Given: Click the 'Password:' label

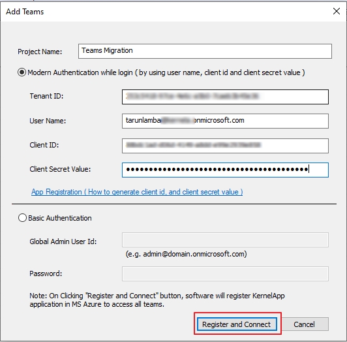Looking at the screenshot, I should click(x=46, y=273).
